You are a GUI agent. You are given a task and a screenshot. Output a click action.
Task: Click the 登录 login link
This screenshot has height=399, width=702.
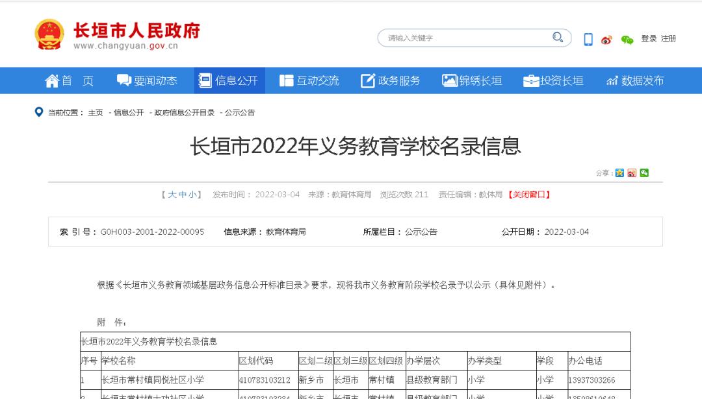tap(647, 39)
